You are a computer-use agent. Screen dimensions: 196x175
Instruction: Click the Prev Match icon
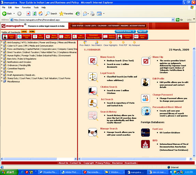coord(85,42)
